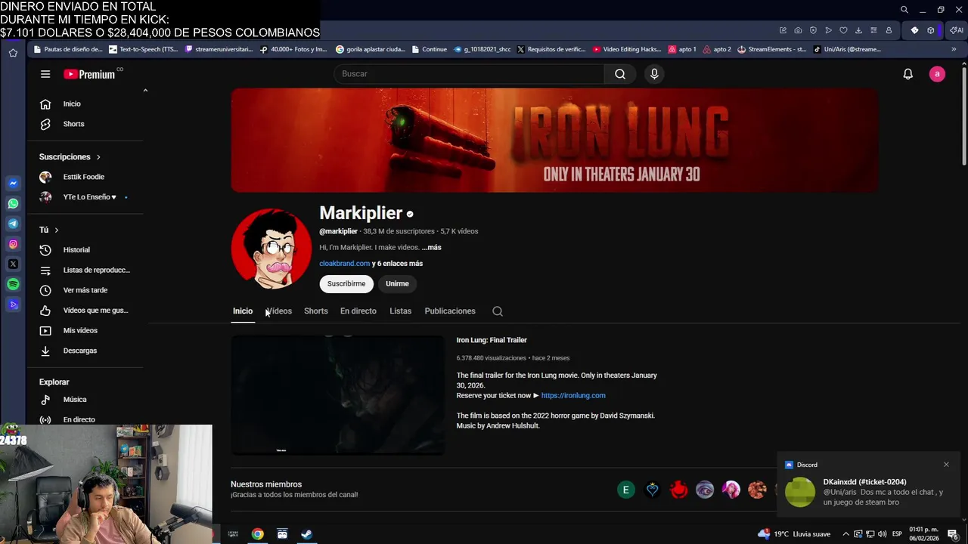This screenshot has height=544, width=968.
Task: Open Ver más tarde in the sidebar
Action: [x=85, y=290]
